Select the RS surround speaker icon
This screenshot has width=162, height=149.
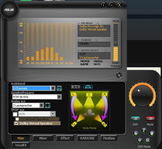click(x=104, y=124)
